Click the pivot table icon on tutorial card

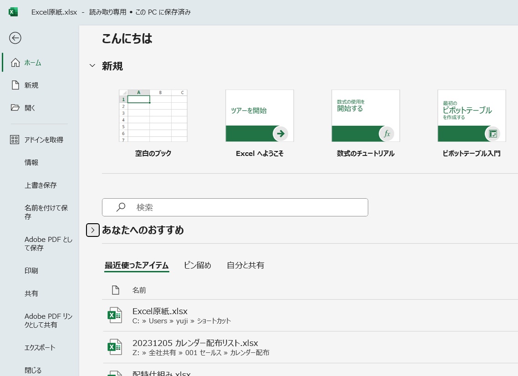(493, 134)
